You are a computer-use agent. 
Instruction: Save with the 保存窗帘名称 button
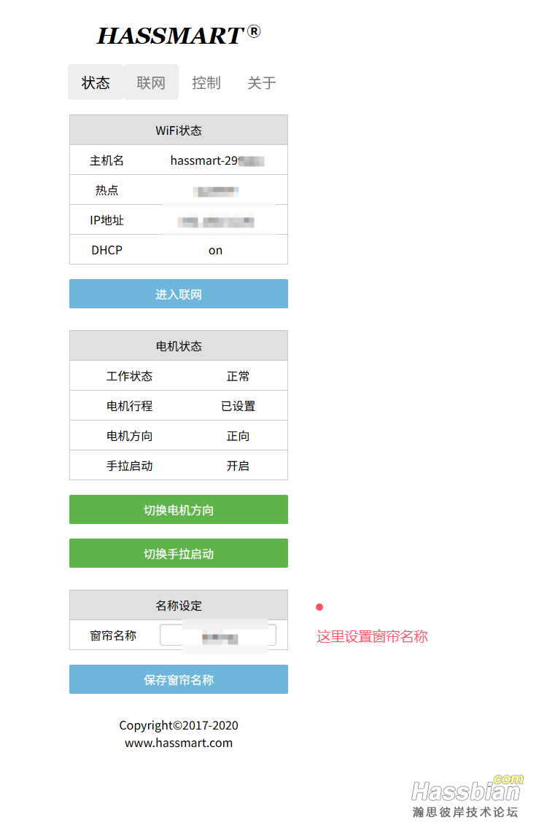(179, 680)
